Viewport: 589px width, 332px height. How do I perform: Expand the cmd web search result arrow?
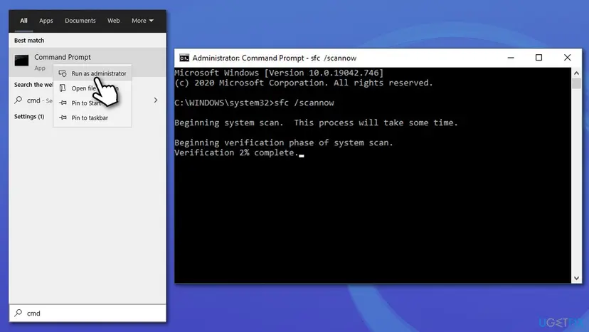[x=156, y=100]
